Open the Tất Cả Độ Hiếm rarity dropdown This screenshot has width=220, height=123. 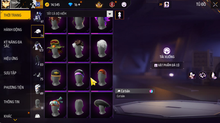(x=79, y=14)
